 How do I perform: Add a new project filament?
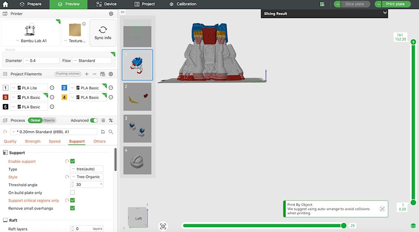click(87, 74)
